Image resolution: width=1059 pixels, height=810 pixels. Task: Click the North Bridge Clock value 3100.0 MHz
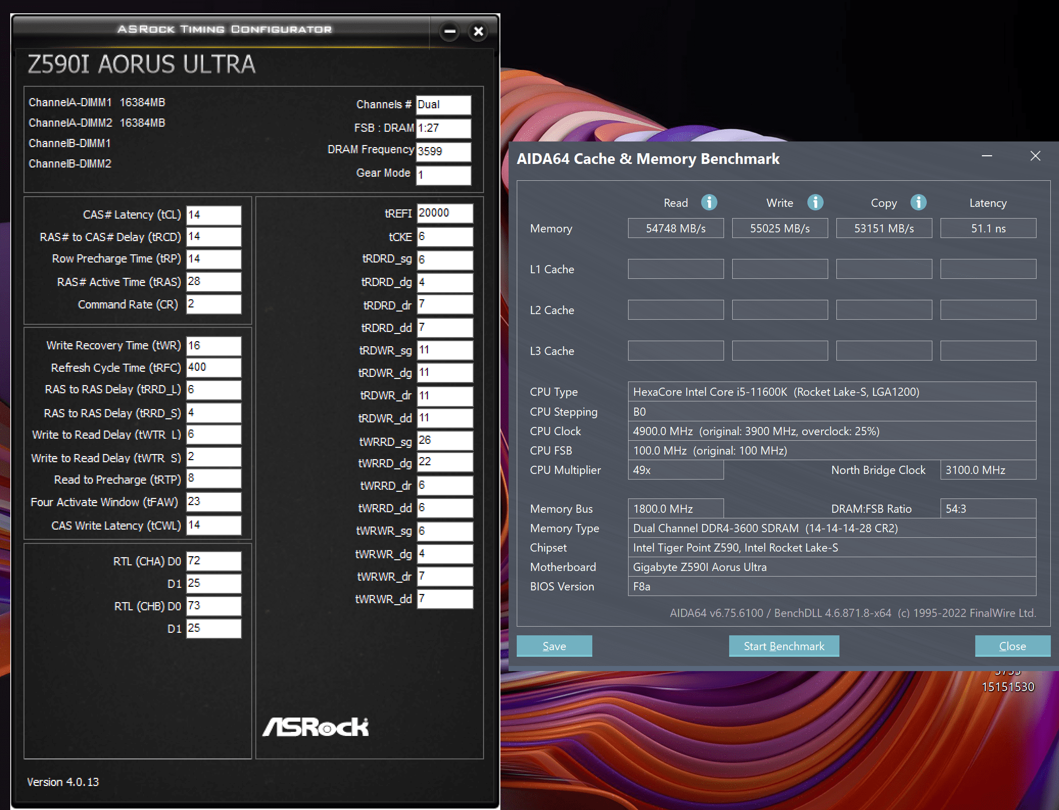coord(988,470)
